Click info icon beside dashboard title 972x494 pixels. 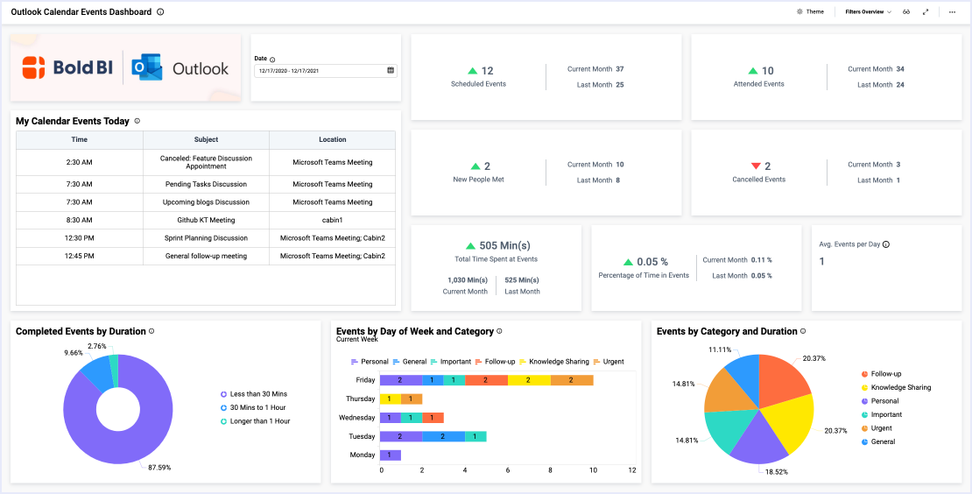coord(159,12)
